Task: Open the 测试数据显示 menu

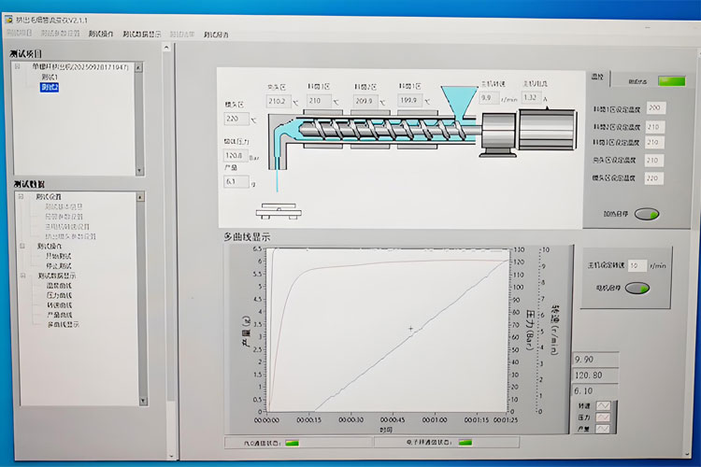Action: click(x=142, y=34)
